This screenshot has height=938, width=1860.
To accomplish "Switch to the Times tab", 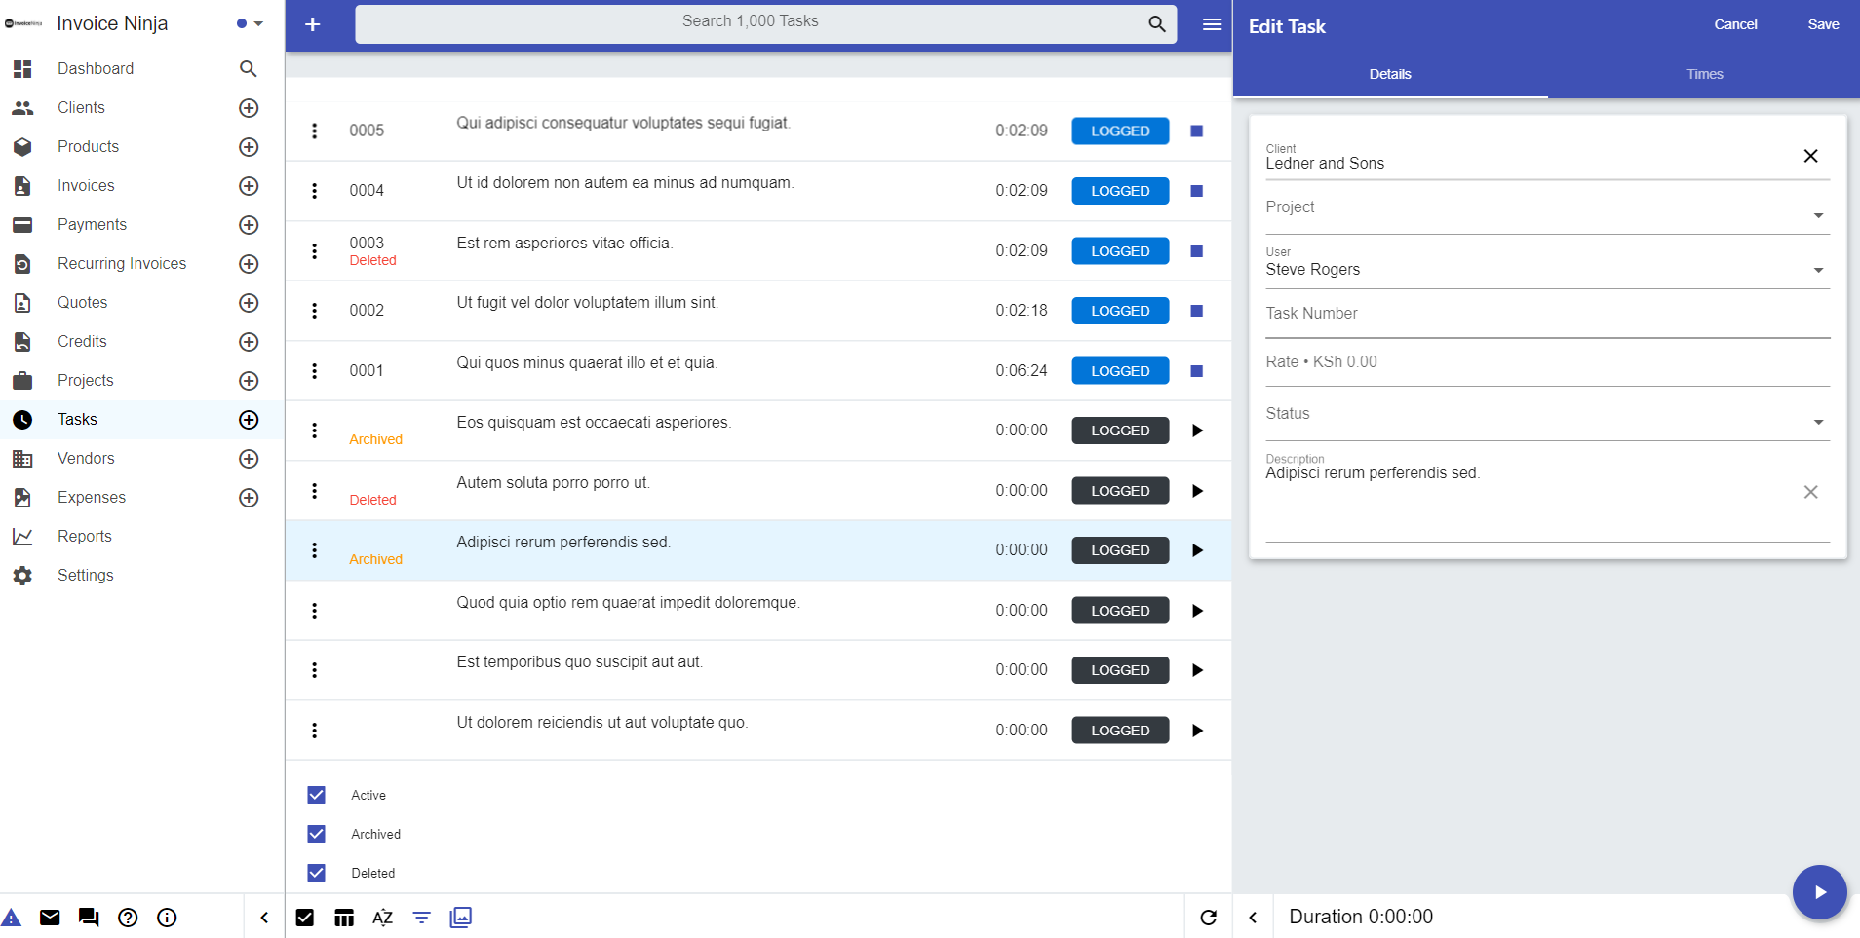I will tap(1705, 74).
